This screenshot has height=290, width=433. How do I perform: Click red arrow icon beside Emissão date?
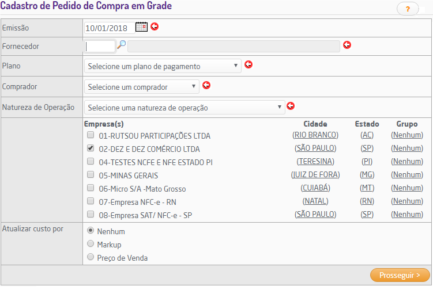(155, 26)
